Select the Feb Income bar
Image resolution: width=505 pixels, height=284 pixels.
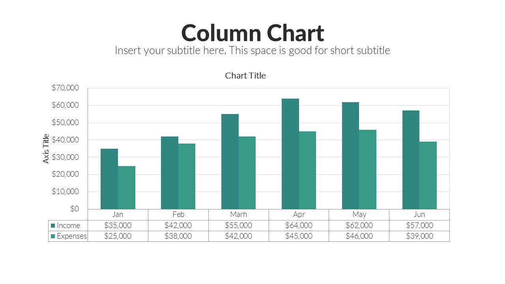[x=170, y=173]
